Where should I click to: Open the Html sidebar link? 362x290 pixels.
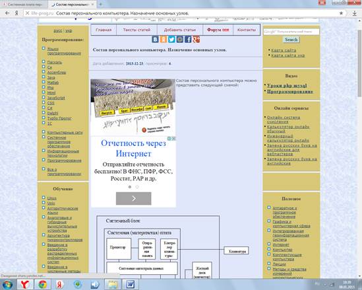coord(51,93)
